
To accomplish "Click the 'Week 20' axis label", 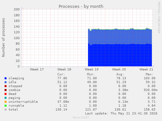I will 119,69.
